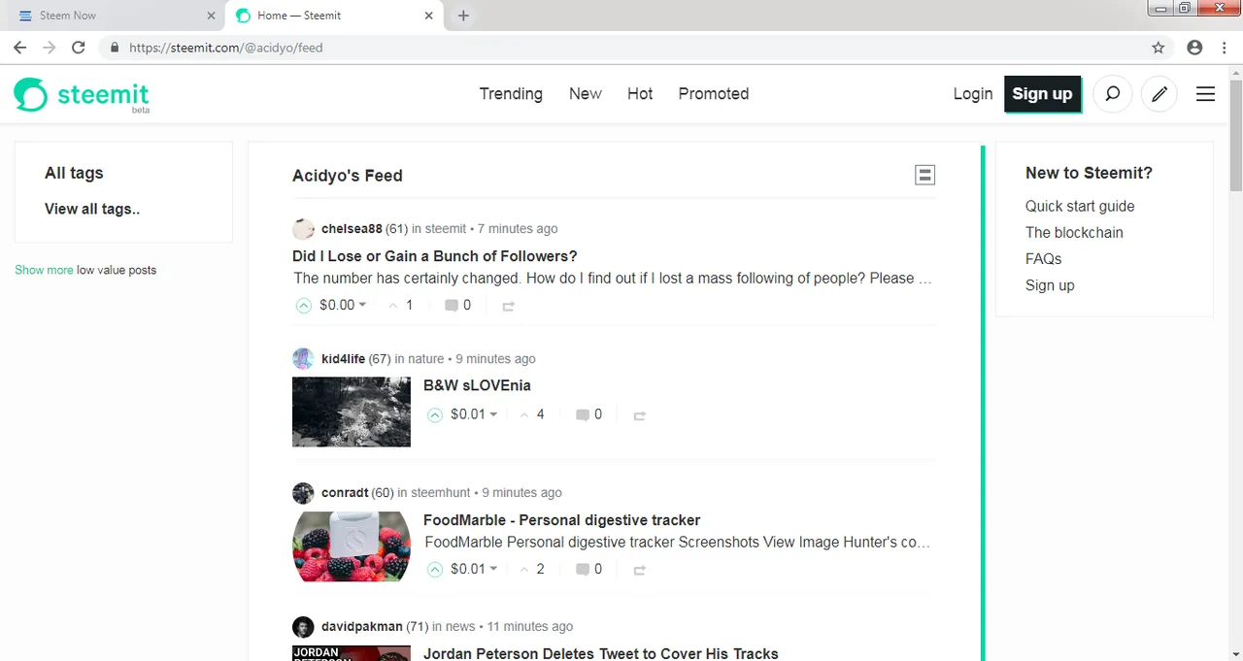The height and width of the screenshot is (661, 1243).
Task: Upvote the FoodMarble post
Action: (x=435, y=569)
